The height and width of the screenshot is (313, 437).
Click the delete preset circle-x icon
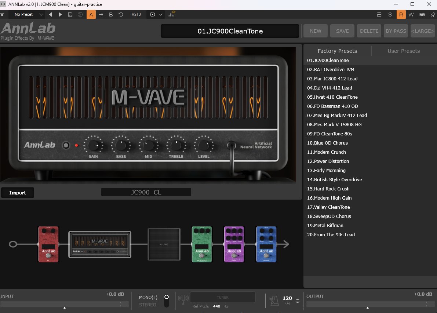[80, 14]
